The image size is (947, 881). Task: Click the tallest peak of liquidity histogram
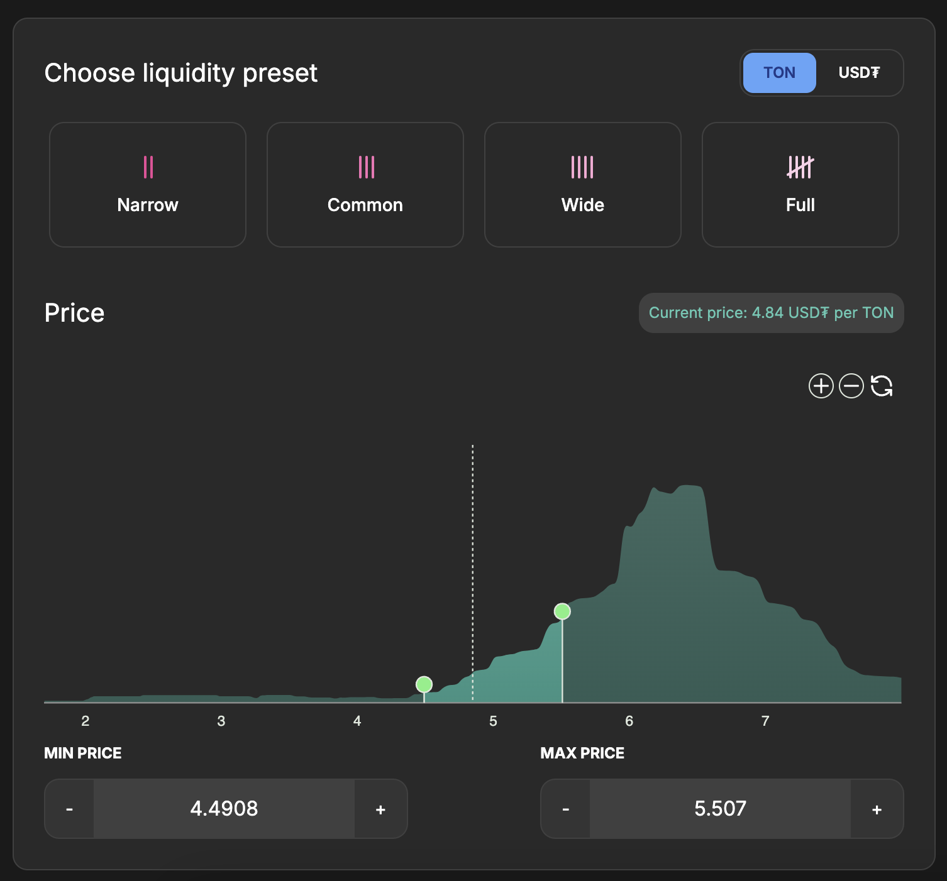click(689, 496)
